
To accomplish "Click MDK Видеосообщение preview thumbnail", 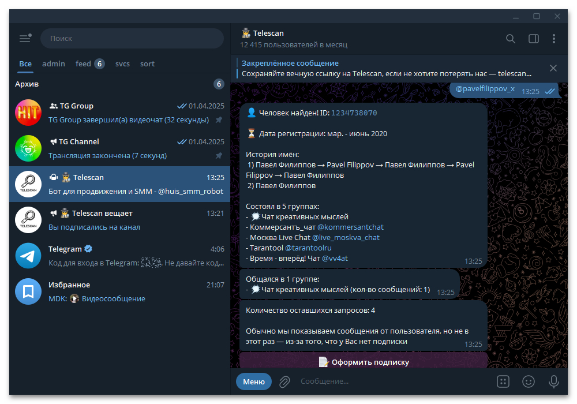I will point(74,298).
